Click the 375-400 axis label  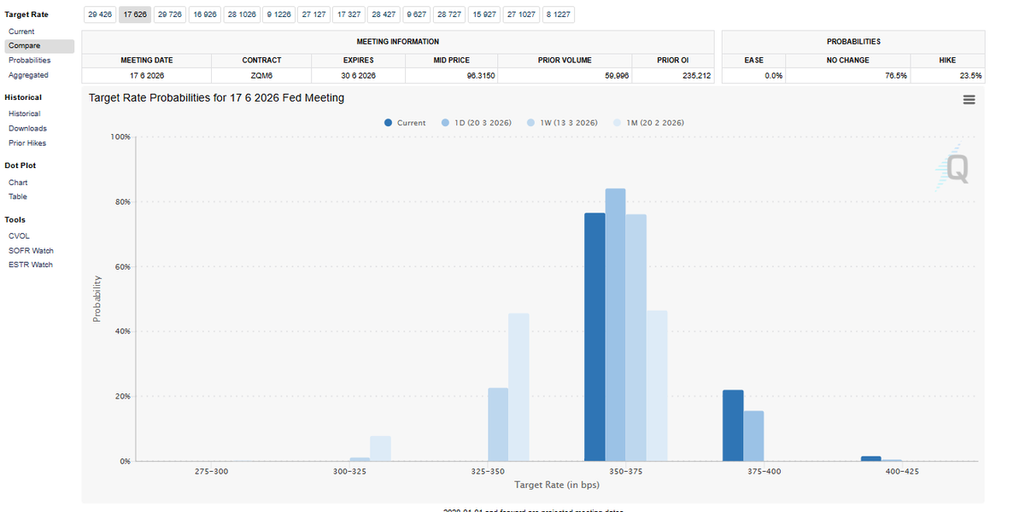pos(764,471)
